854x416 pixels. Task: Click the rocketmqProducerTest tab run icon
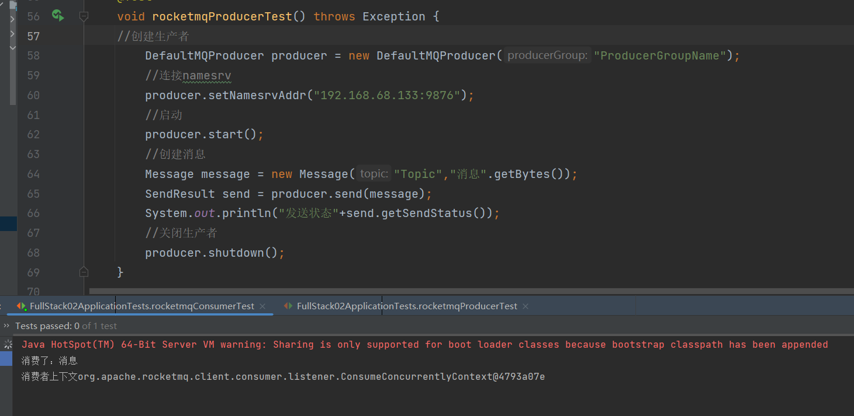click(288, 306)
